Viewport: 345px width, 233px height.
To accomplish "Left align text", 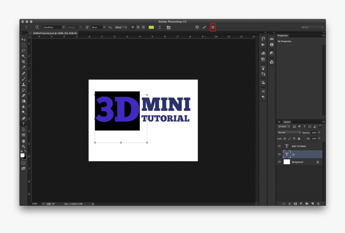I will pyautogui.click(x=133, y=27).
